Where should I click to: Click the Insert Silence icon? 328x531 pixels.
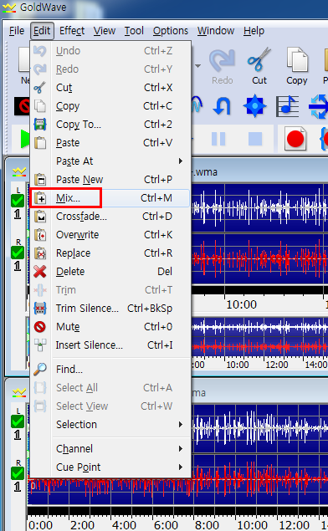40,345
